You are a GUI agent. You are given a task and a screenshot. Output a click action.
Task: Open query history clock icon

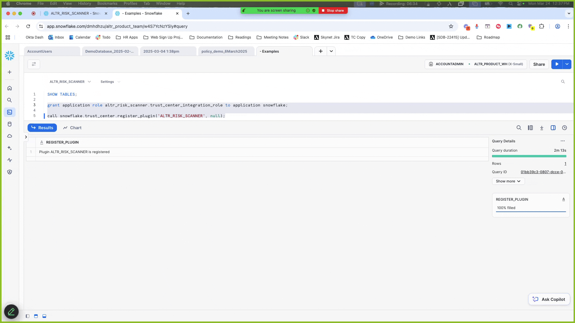coord(565,128)
